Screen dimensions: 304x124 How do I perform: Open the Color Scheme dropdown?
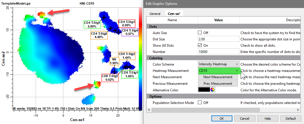coord(219,64)
